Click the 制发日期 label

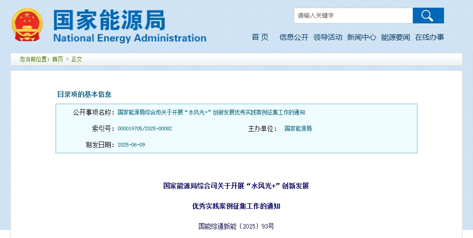click(x=100, y=145)
